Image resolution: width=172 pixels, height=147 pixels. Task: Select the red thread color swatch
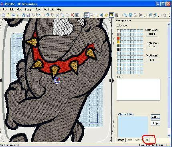coord(118,38)
